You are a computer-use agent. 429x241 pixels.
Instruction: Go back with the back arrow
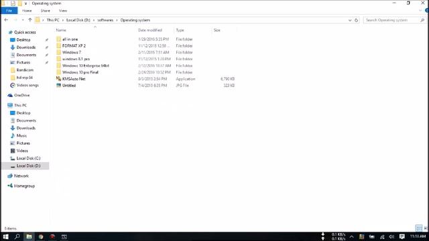[6, 20]
